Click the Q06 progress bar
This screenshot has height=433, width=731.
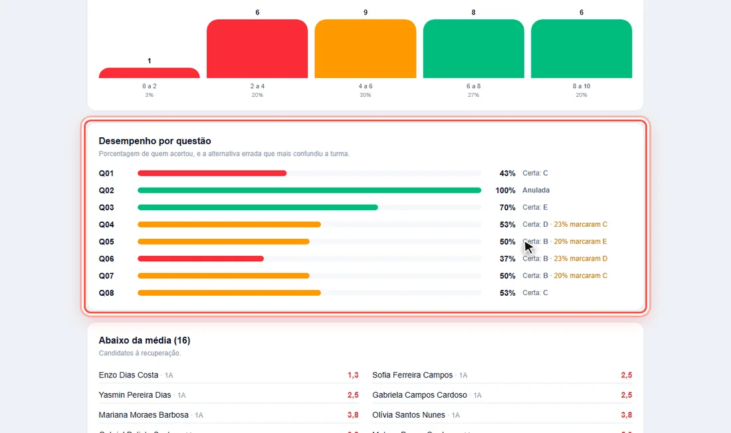point(309,259)
